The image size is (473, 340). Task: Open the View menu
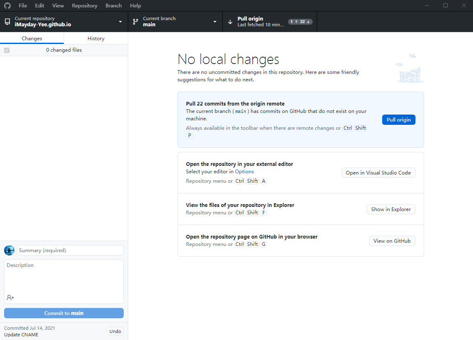tap(58, 6)
